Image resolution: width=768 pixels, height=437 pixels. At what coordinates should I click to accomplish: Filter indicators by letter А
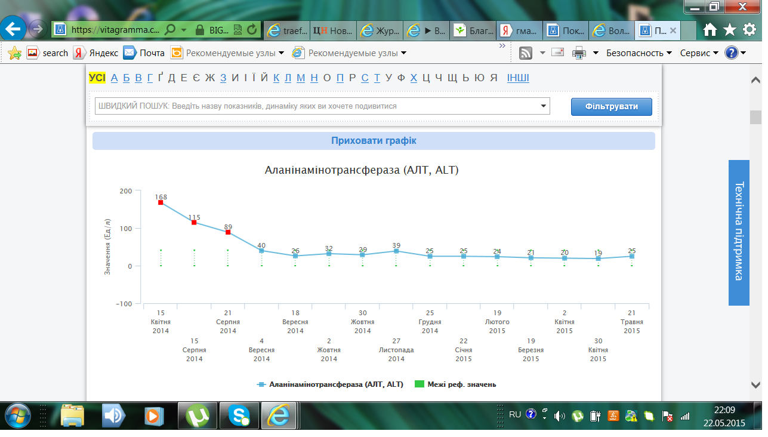115,78
